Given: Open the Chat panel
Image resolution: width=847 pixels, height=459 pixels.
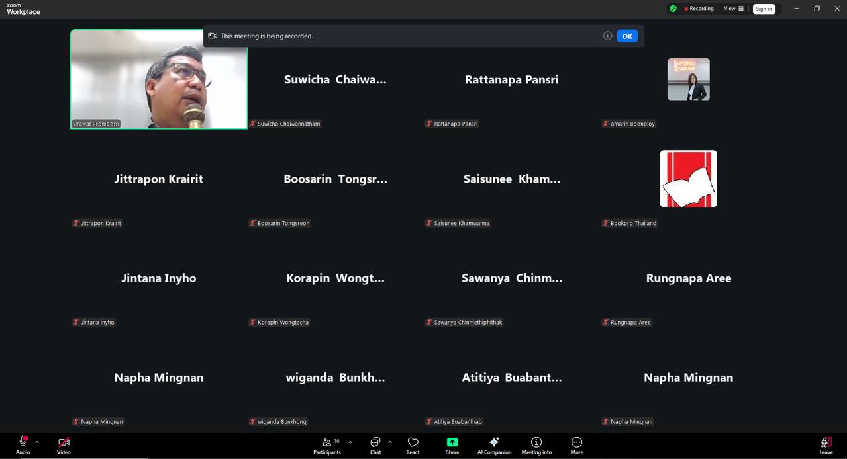Looking at the screenshot, I should tap(375, 445).
